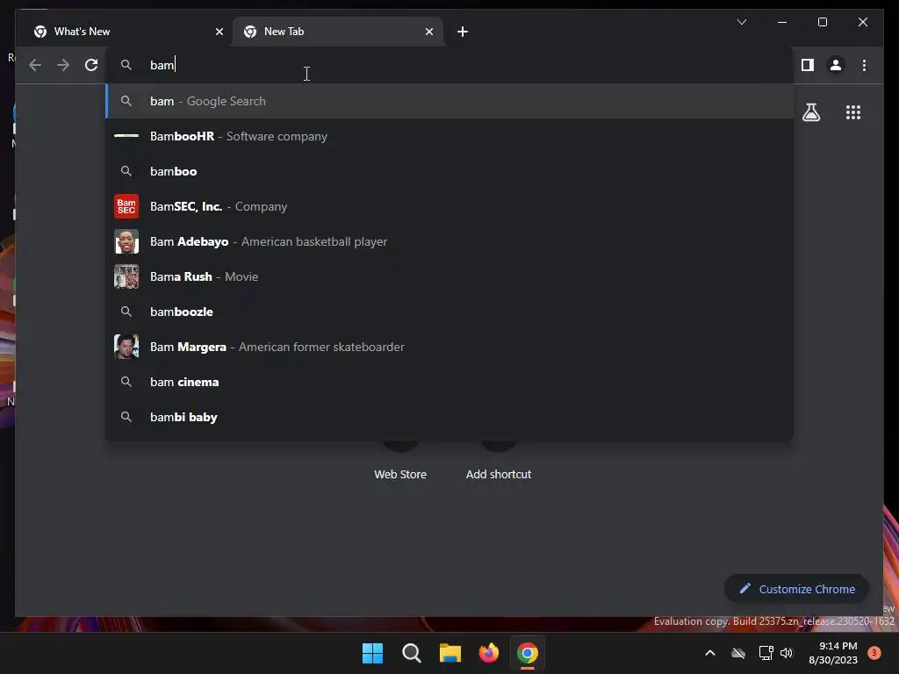Screen dimensions: 899x674
Task: Click the Bama Rush movie thumbnail
Action: [x=126, y=276]
